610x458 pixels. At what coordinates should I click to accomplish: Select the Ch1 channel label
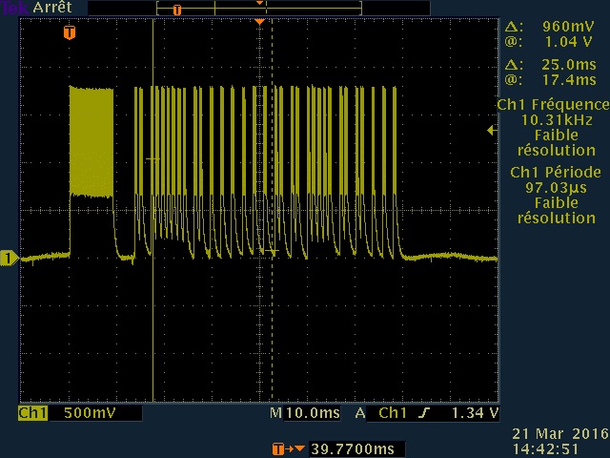(32, 413)
